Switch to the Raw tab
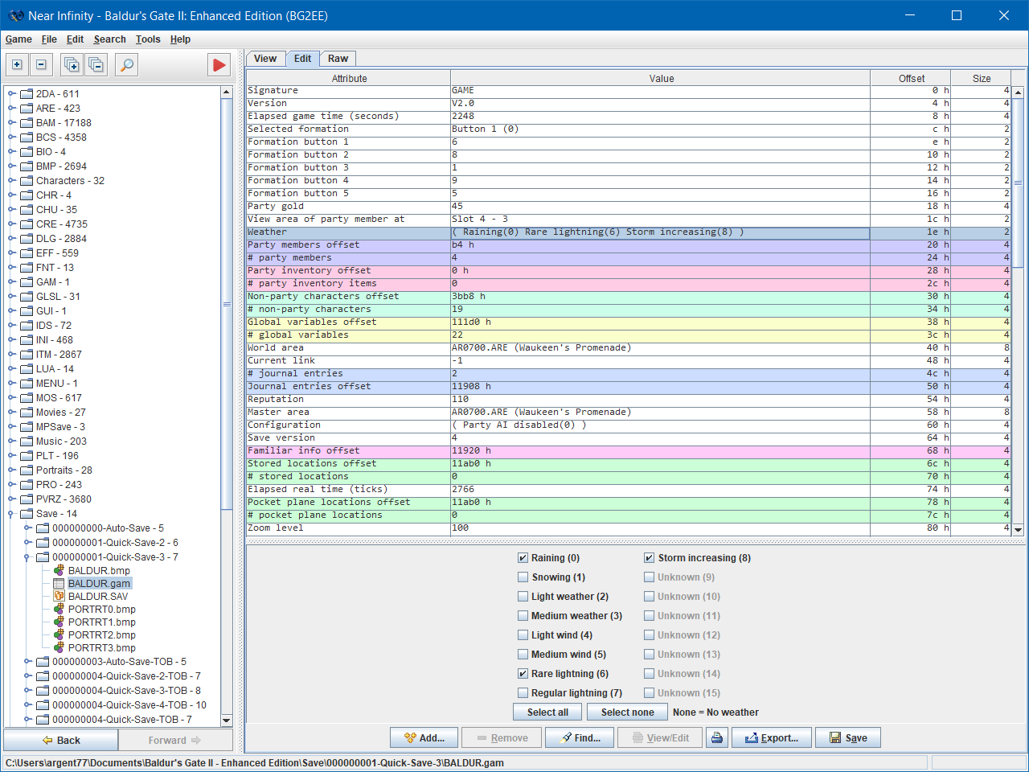Viewport: 1029px width, 772px height. click(338, 59)
